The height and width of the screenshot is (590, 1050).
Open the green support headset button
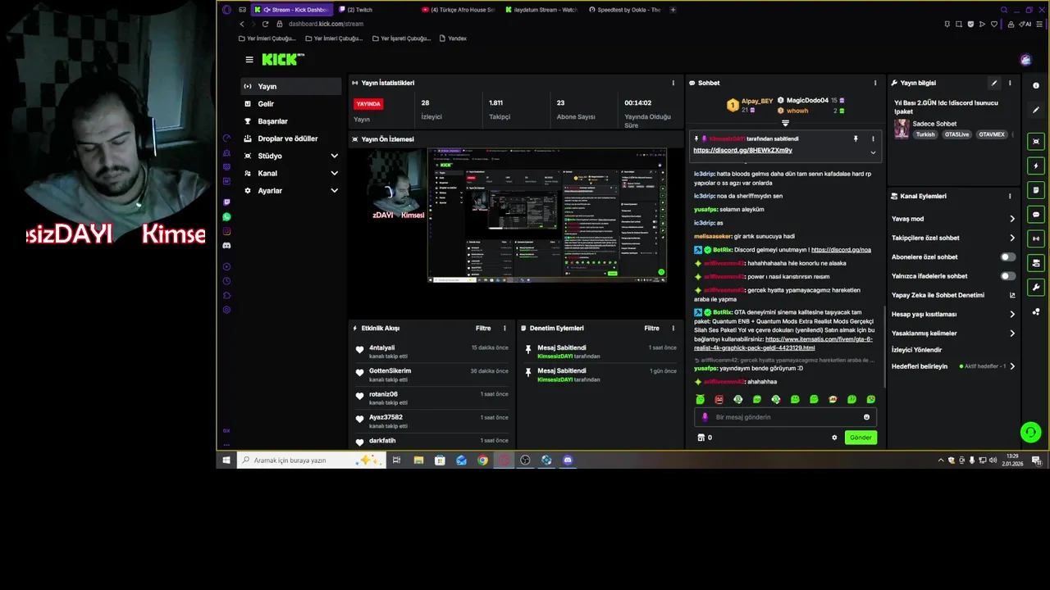point(1030,432)
